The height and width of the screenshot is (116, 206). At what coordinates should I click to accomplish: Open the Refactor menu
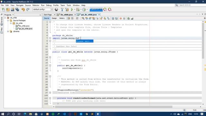pos(36,5)
